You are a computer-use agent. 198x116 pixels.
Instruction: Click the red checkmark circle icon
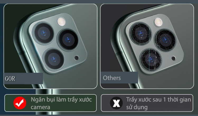point(20,103)
